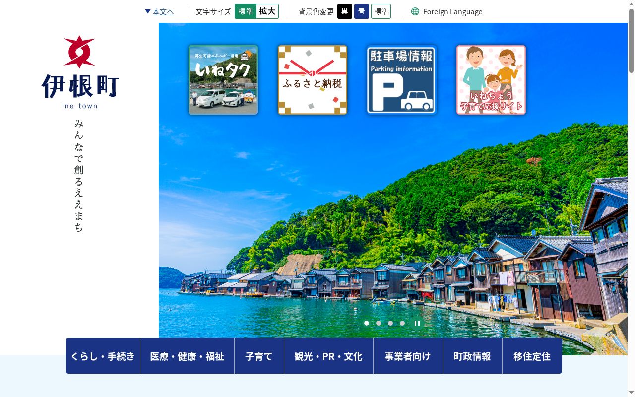
Task: Open the 子育て menu
Action: click(x=259, y=356)
